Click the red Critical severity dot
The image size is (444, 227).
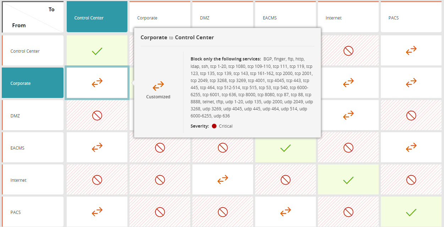click(214, 126)
